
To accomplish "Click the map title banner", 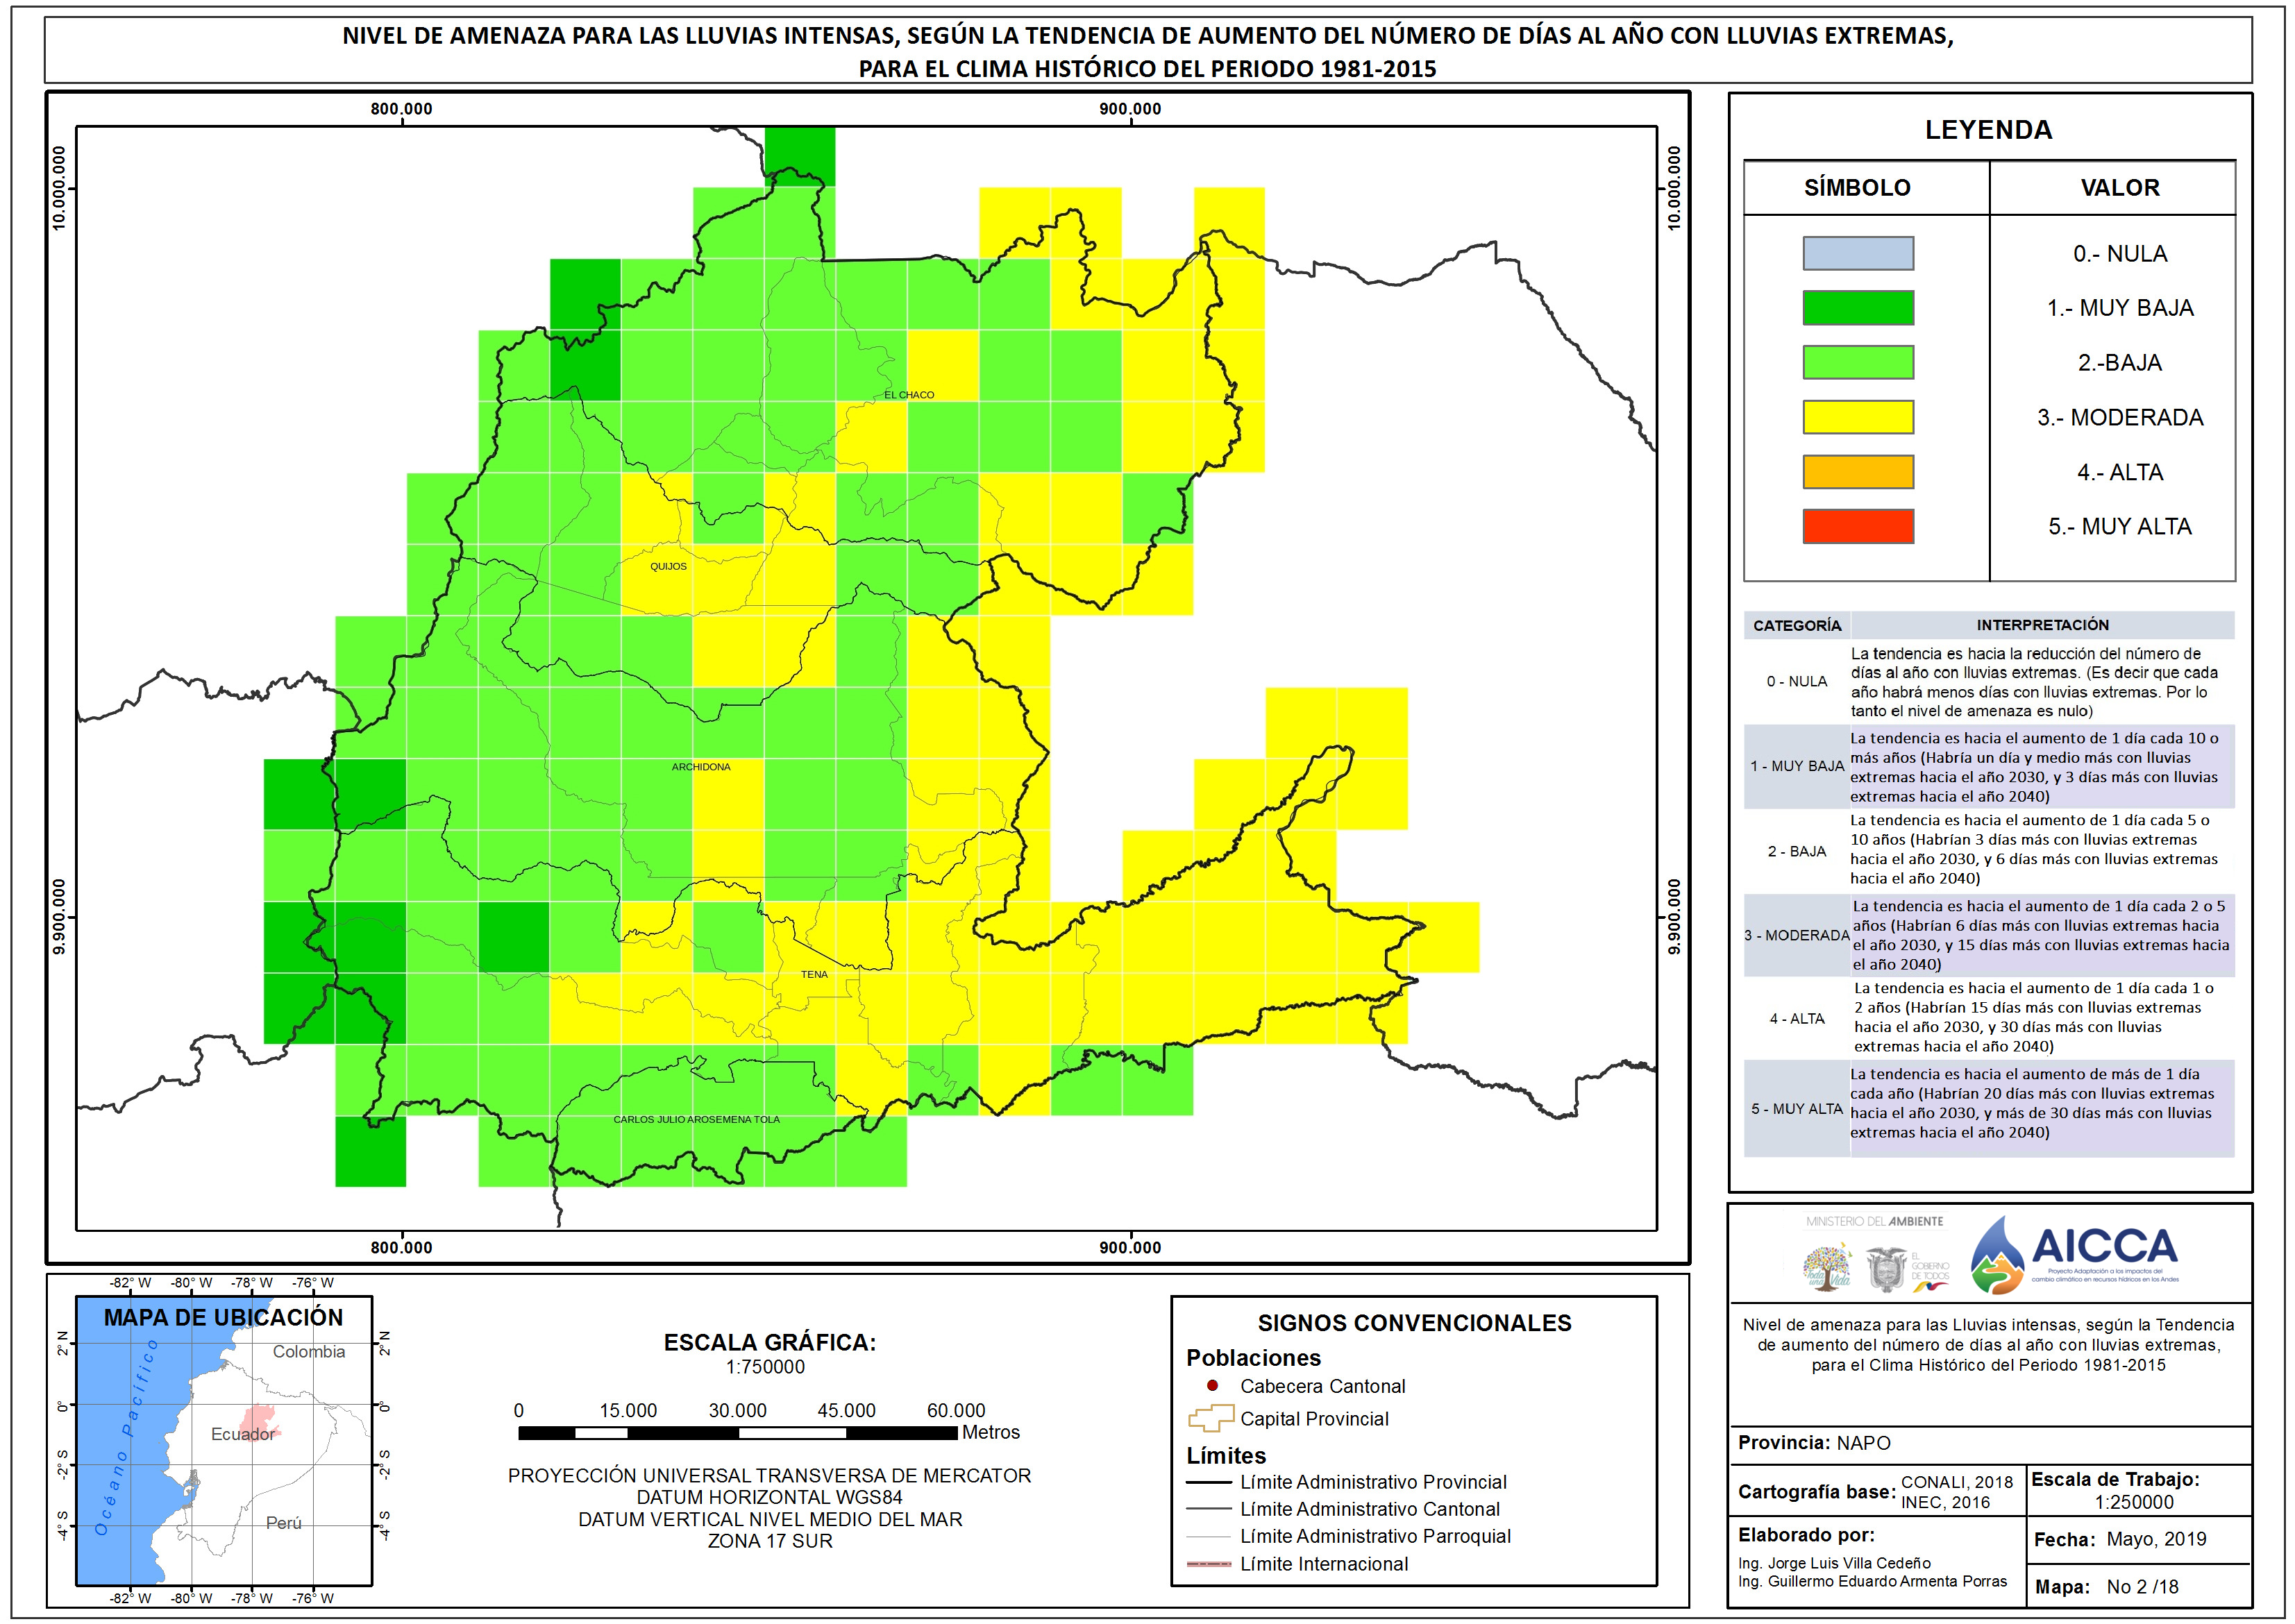I will point(1147,51).
